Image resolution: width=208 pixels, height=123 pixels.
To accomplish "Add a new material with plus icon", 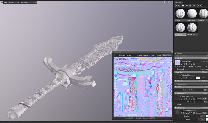I will coord(176,5).
